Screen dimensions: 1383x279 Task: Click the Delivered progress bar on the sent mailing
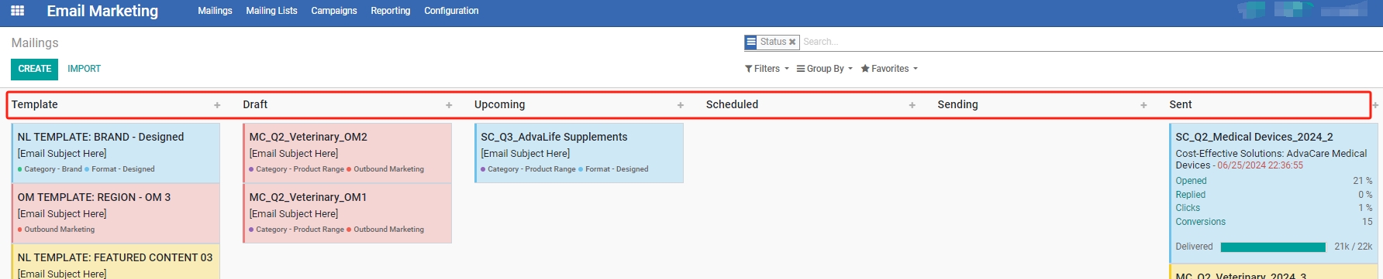pyautogui.click(x=1273, y=247)
